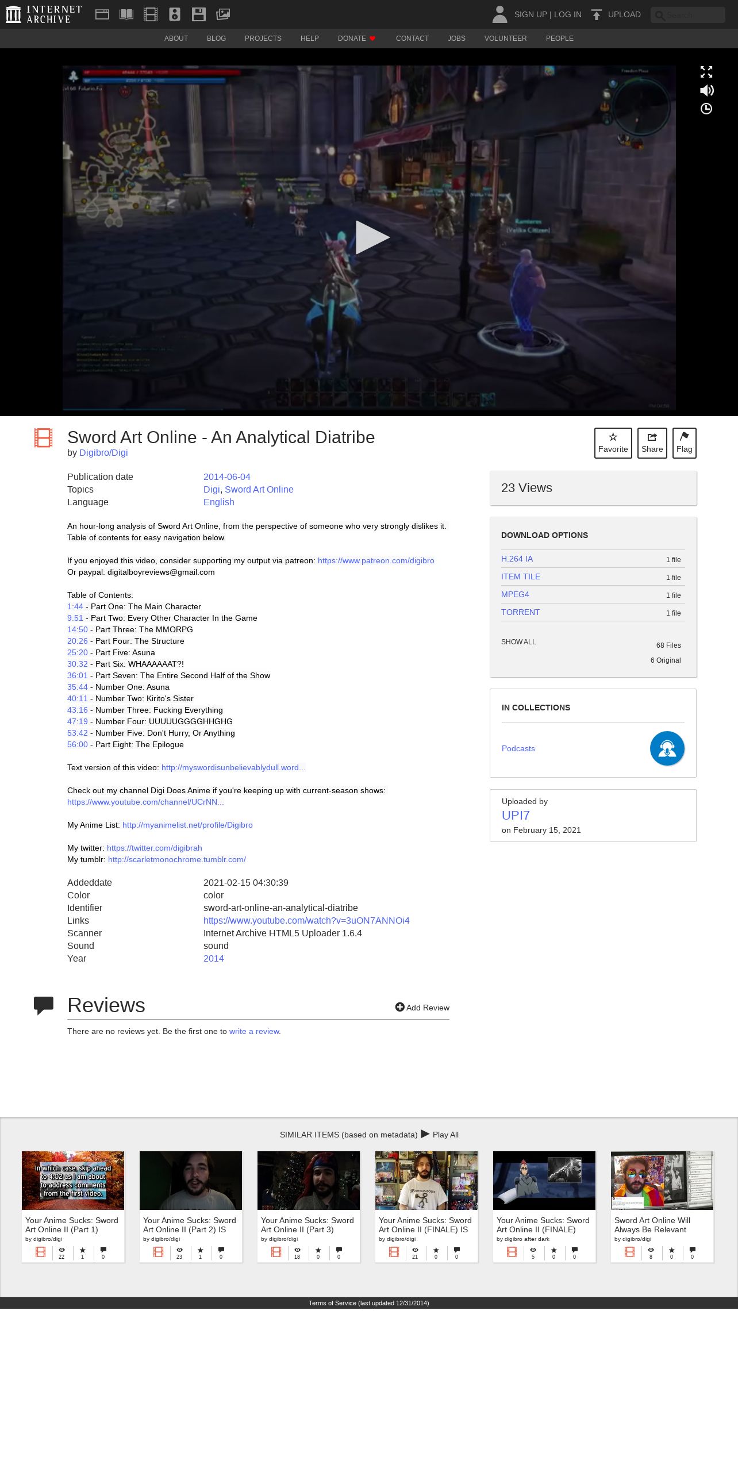The width and height of the screenshot is (738, 1476).
Task: Open the Audio speaker icon in header
Action: 175,14
